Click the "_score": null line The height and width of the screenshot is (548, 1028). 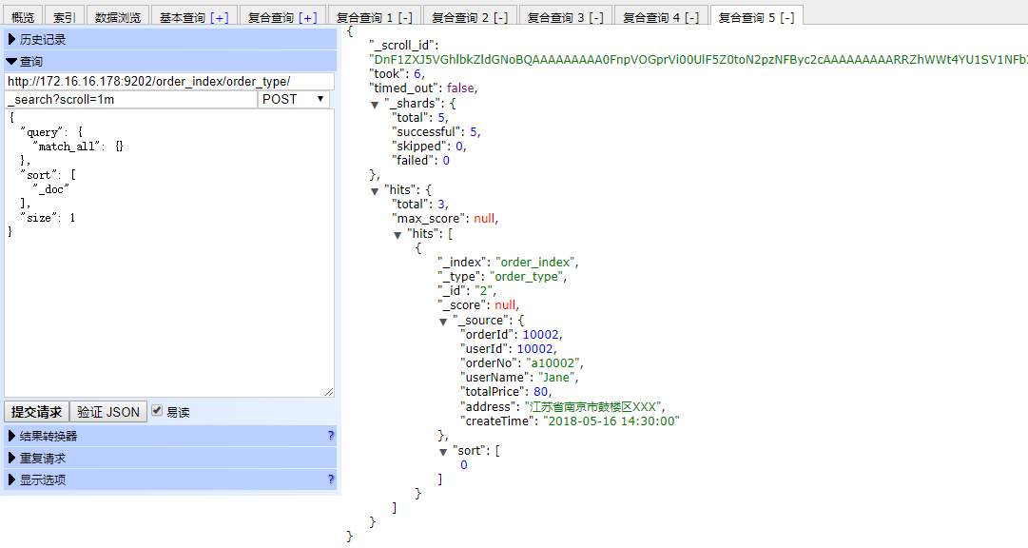[x=478, y=305]
